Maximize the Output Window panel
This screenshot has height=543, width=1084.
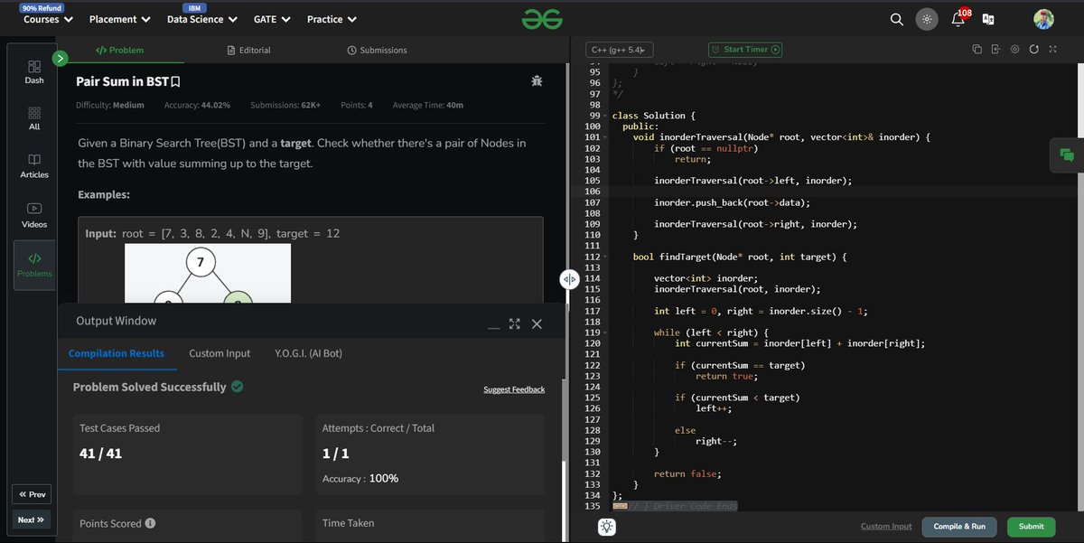[515, 323]
